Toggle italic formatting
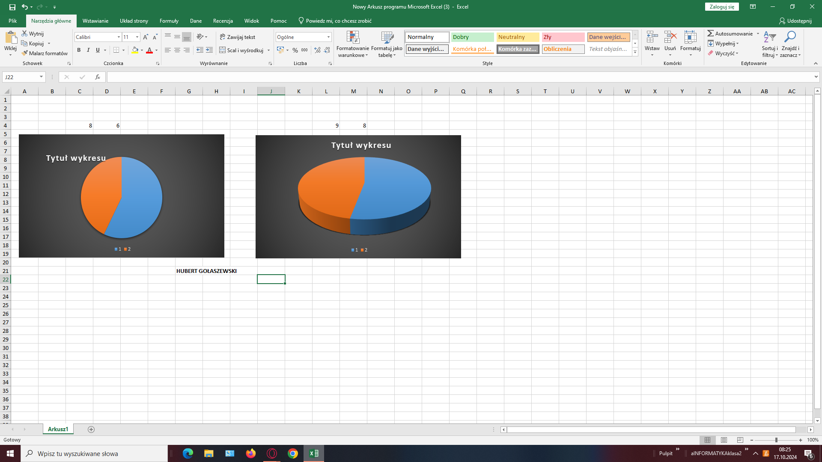822x462 pixels. click(x=88, y=50)
